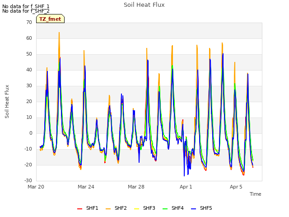The image size is (289, 217).
Task: Click the TZ_fmet annotation label
Action: (50, 19)
